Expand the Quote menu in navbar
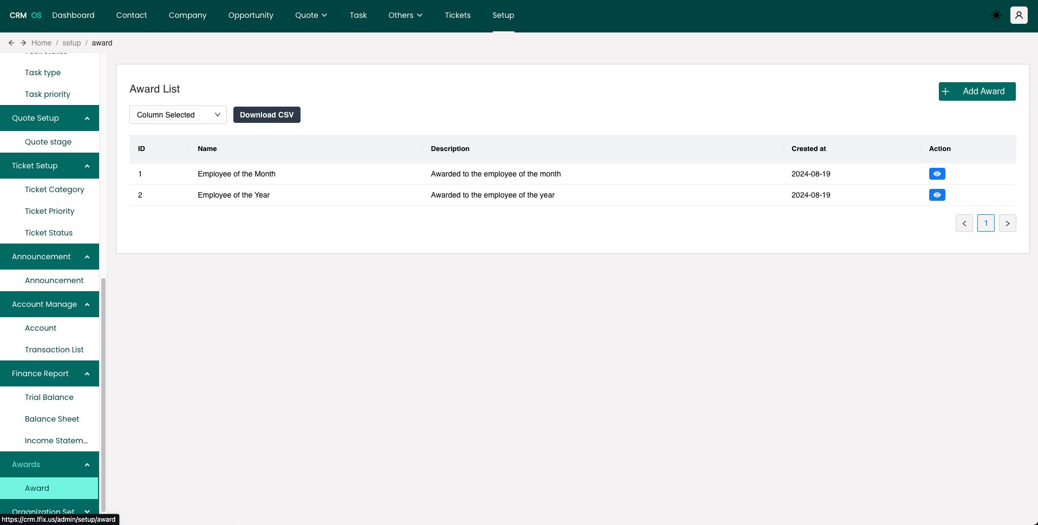 point(311,15)
